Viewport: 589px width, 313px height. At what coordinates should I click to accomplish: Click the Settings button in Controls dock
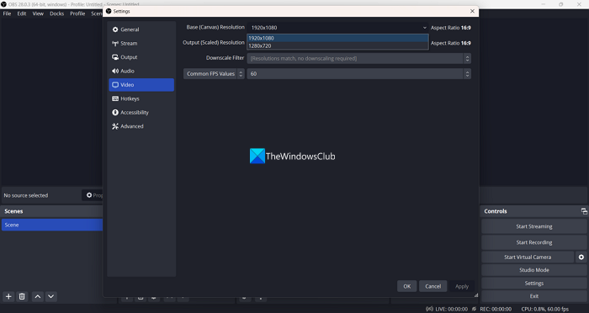click(x=533, y=283)
